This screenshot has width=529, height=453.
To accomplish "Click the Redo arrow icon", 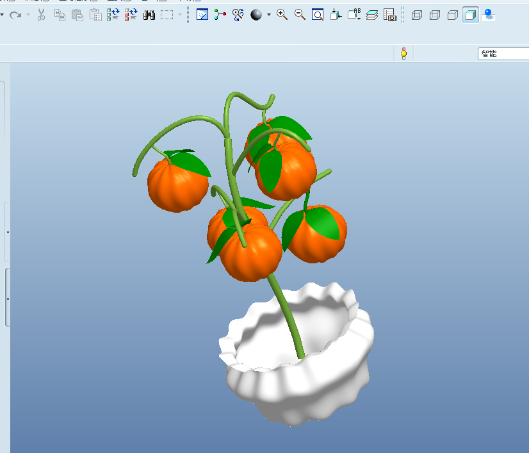I will 15,15.
